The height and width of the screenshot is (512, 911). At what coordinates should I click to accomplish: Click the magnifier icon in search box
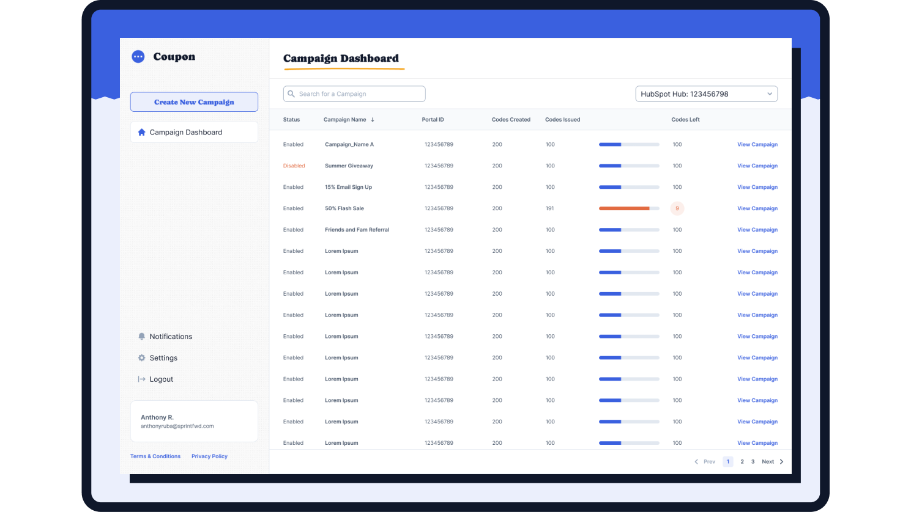[x=291, y=94]
